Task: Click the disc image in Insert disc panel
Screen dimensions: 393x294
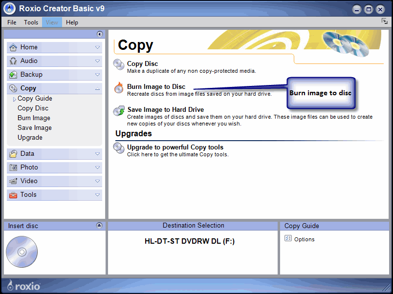Action: pos(22,252)
